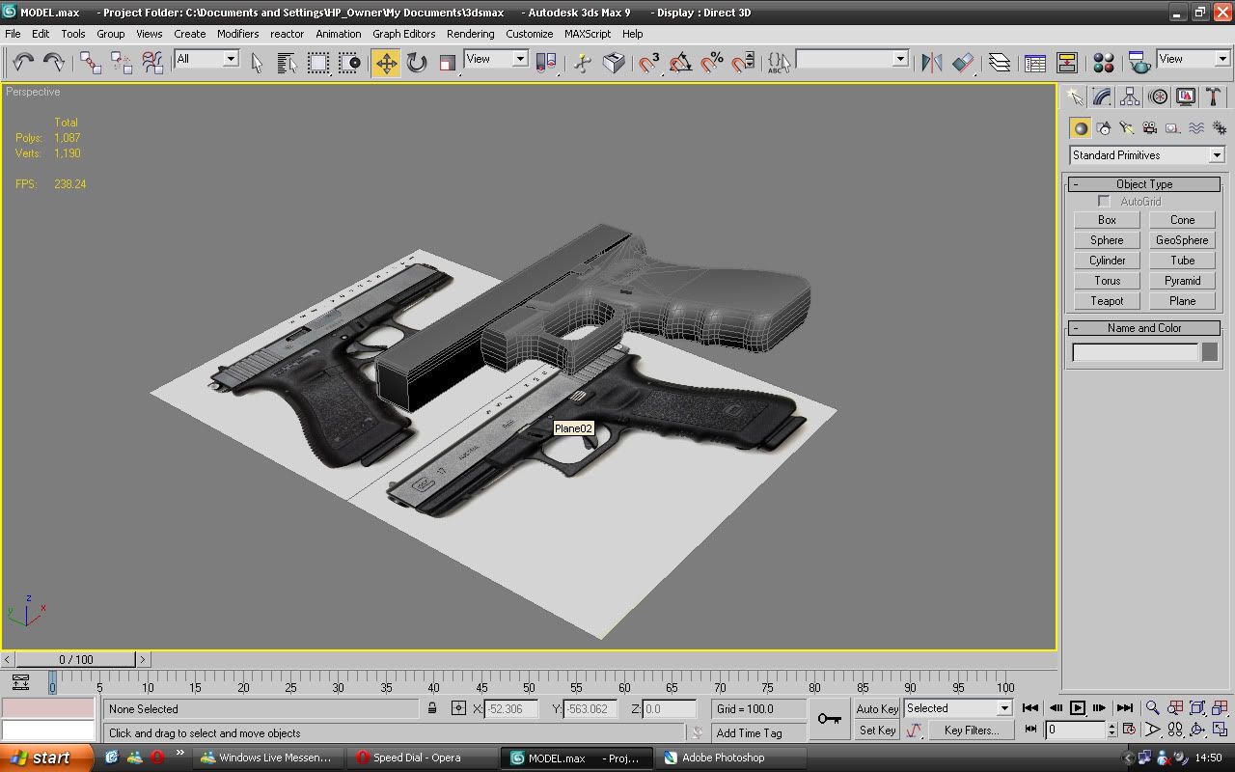This screenshot has height=772, width=1235.
Task: Switch to the Utilities hammer panel
Action: tap(1214, 96)
